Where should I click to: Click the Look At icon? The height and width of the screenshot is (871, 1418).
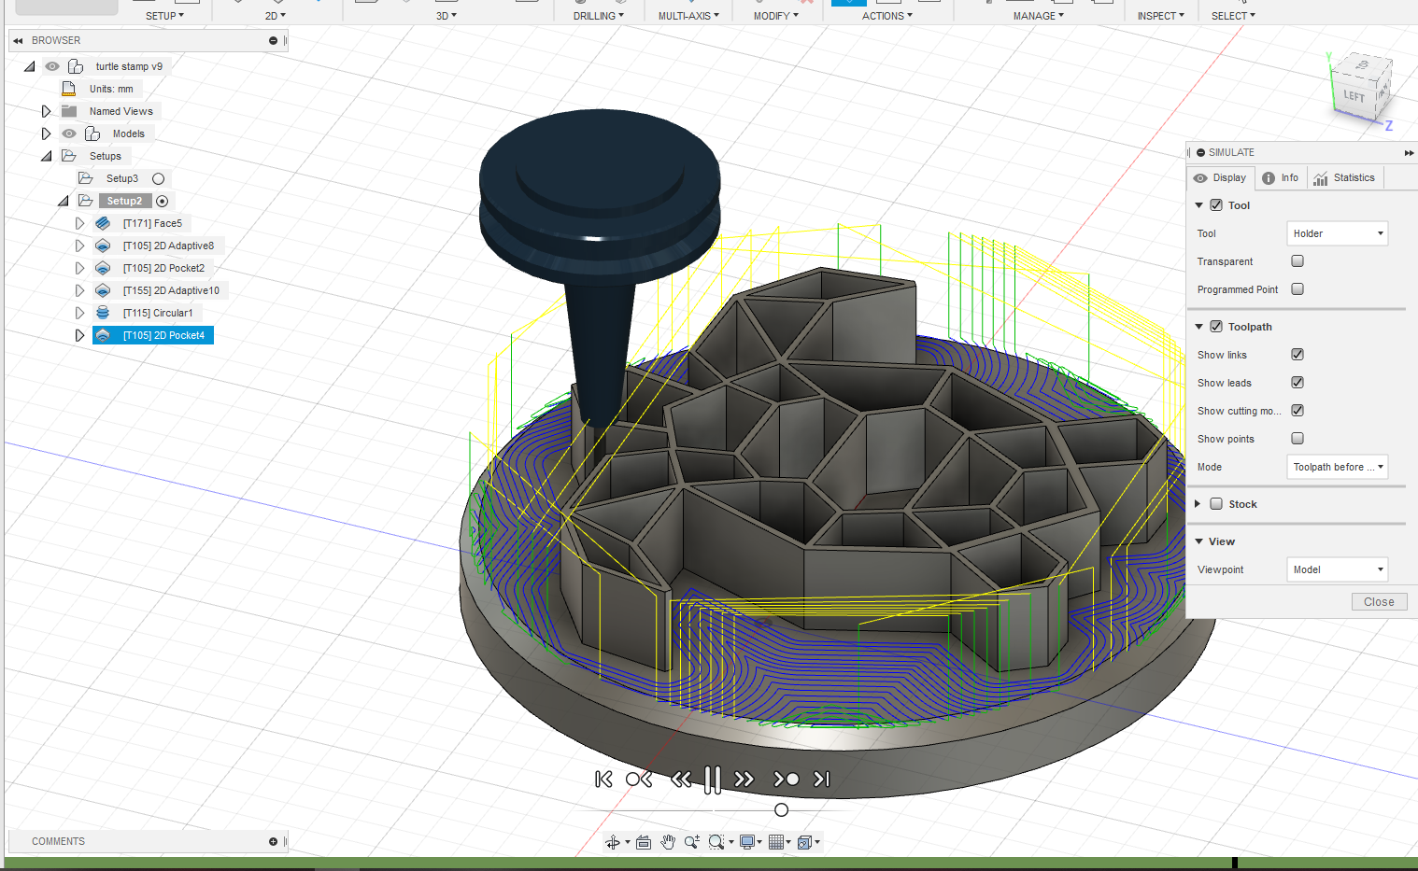[x=644, y=842]
